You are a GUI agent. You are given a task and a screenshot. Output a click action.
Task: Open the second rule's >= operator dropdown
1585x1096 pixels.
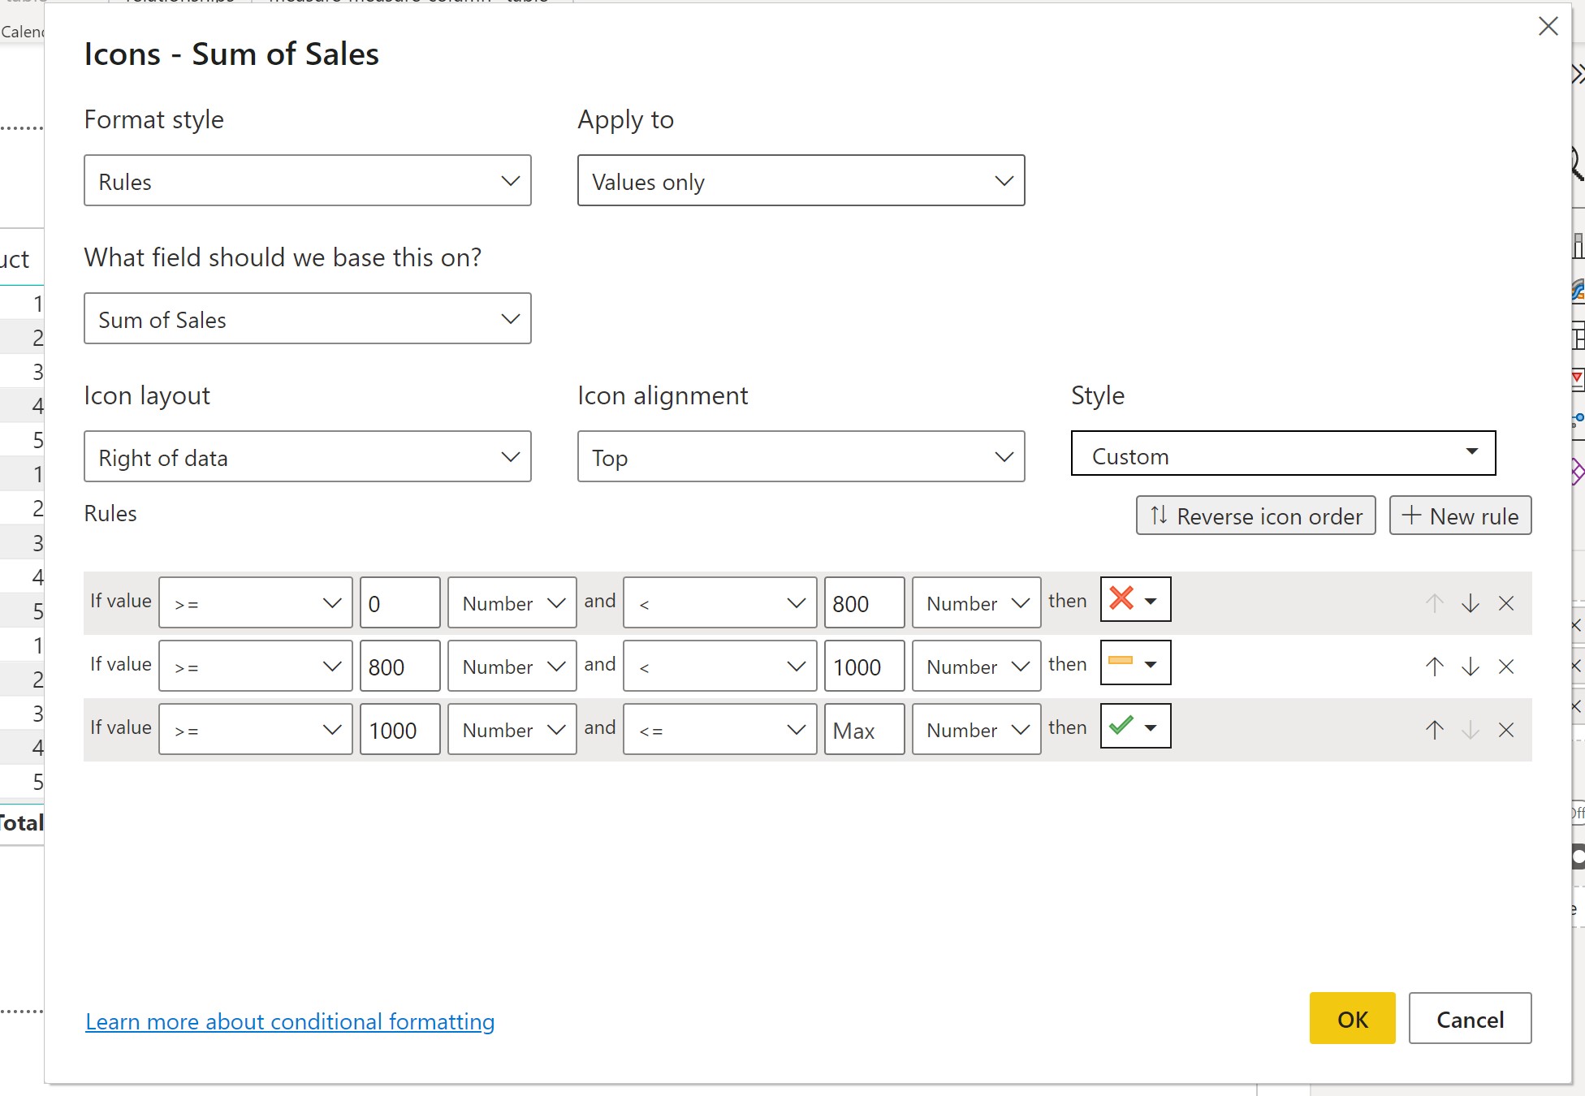tap(256, 666)
